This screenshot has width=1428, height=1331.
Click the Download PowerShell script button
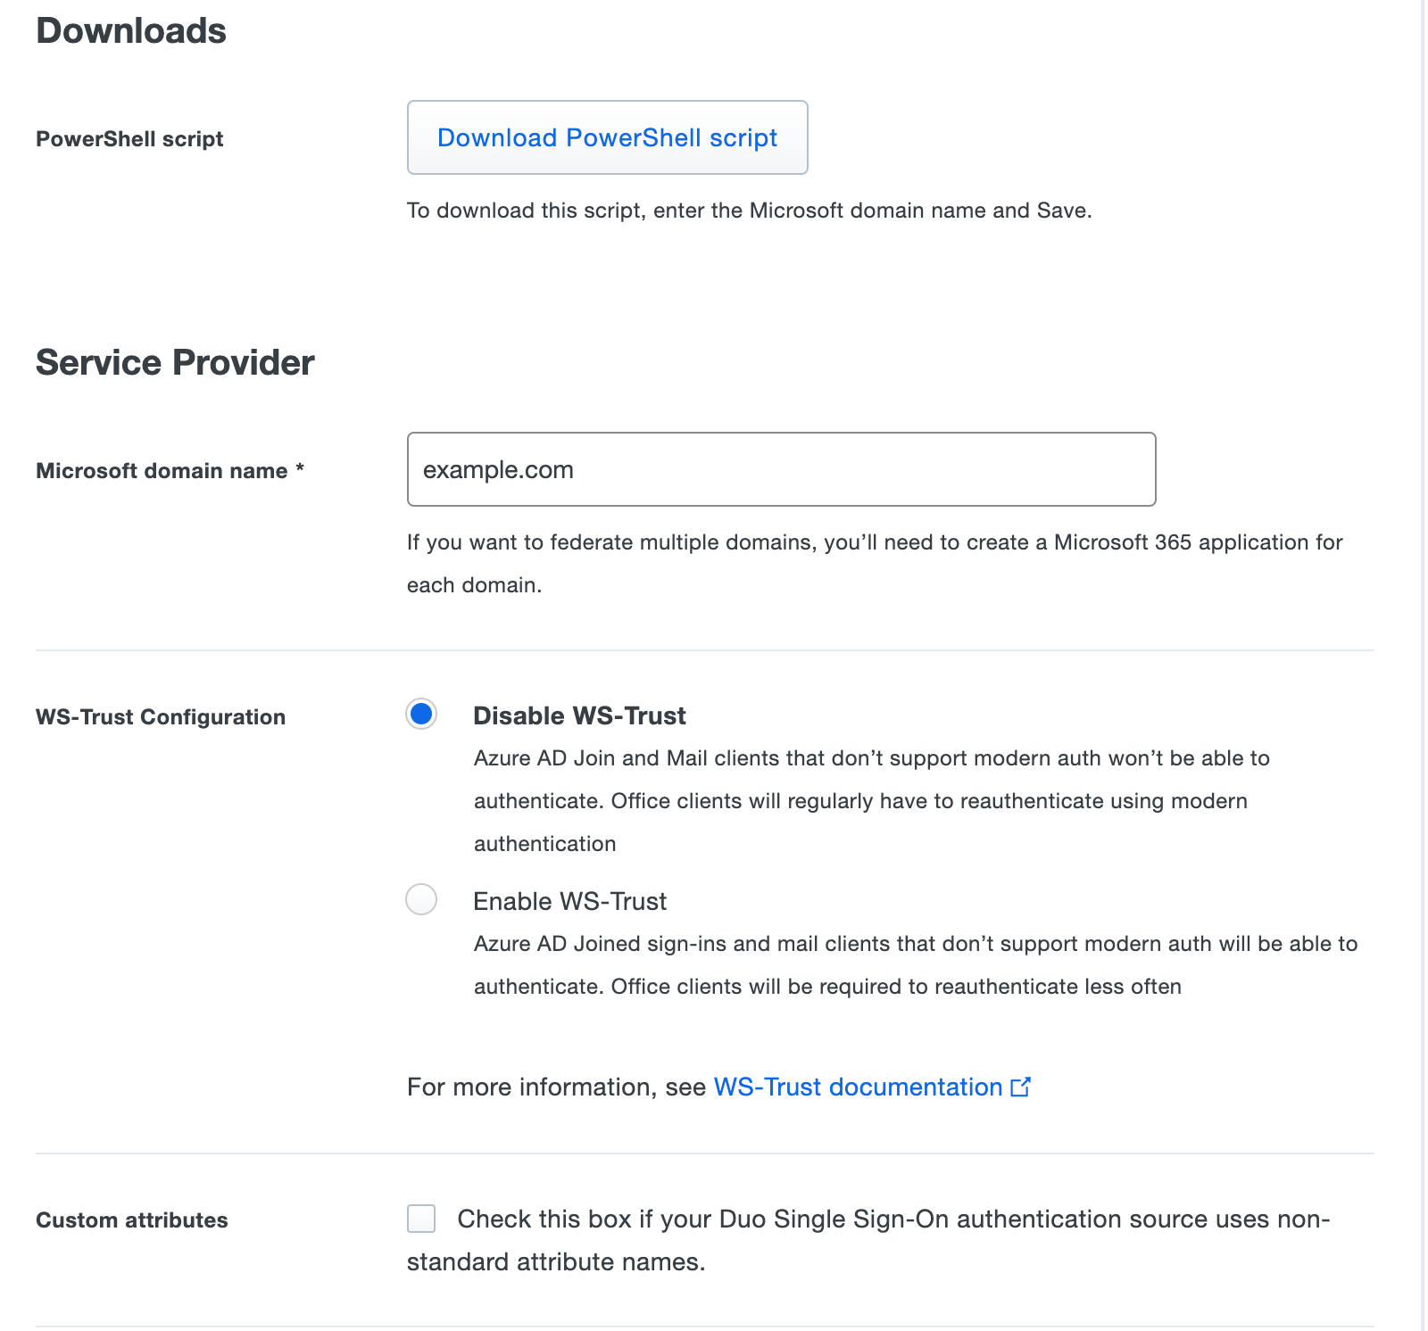[607, 137]
